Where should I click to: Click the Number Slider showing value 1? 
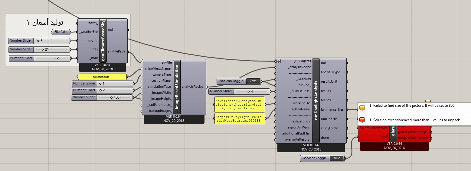(103, 83)
